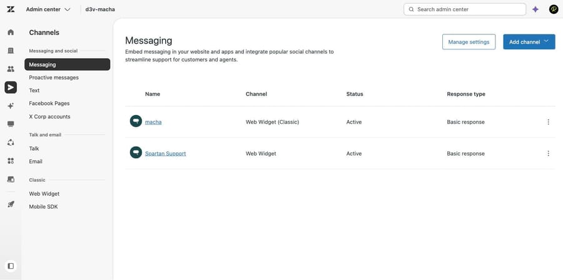Viewport: 563px width, 280px height.
Task: Click the Messaging page heading
Action: [149, 41]
